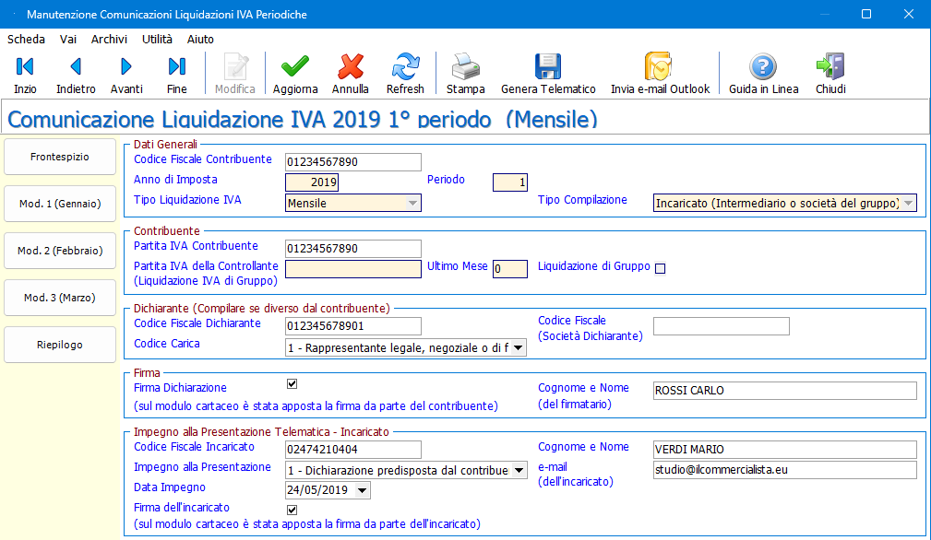Open the Mod. 2 (Febbraio) section
The height and width of the screenshot is (540, 931).
[60, 251]
